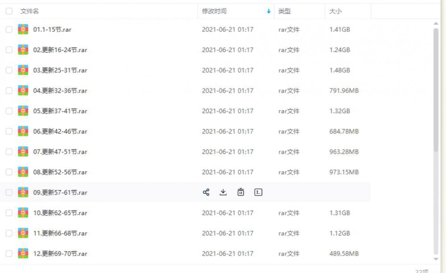446x273 pixels.
Task: Rename 09.更新57-61节.rar via rename icon
Action: 258,192
